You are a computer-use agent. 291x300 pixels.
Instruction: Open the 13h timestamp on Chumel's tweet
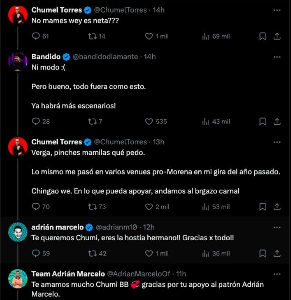click(158, 142)
